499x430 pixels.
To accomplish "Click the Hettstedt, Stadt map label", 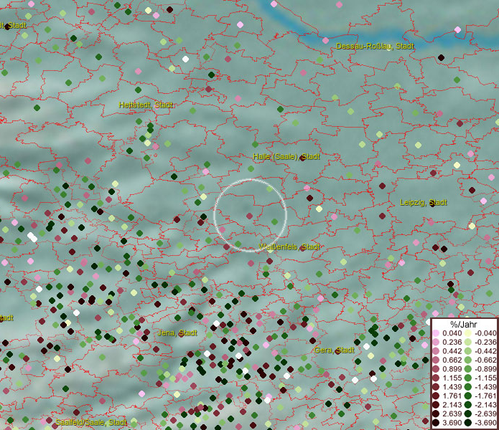I will 146,105.
